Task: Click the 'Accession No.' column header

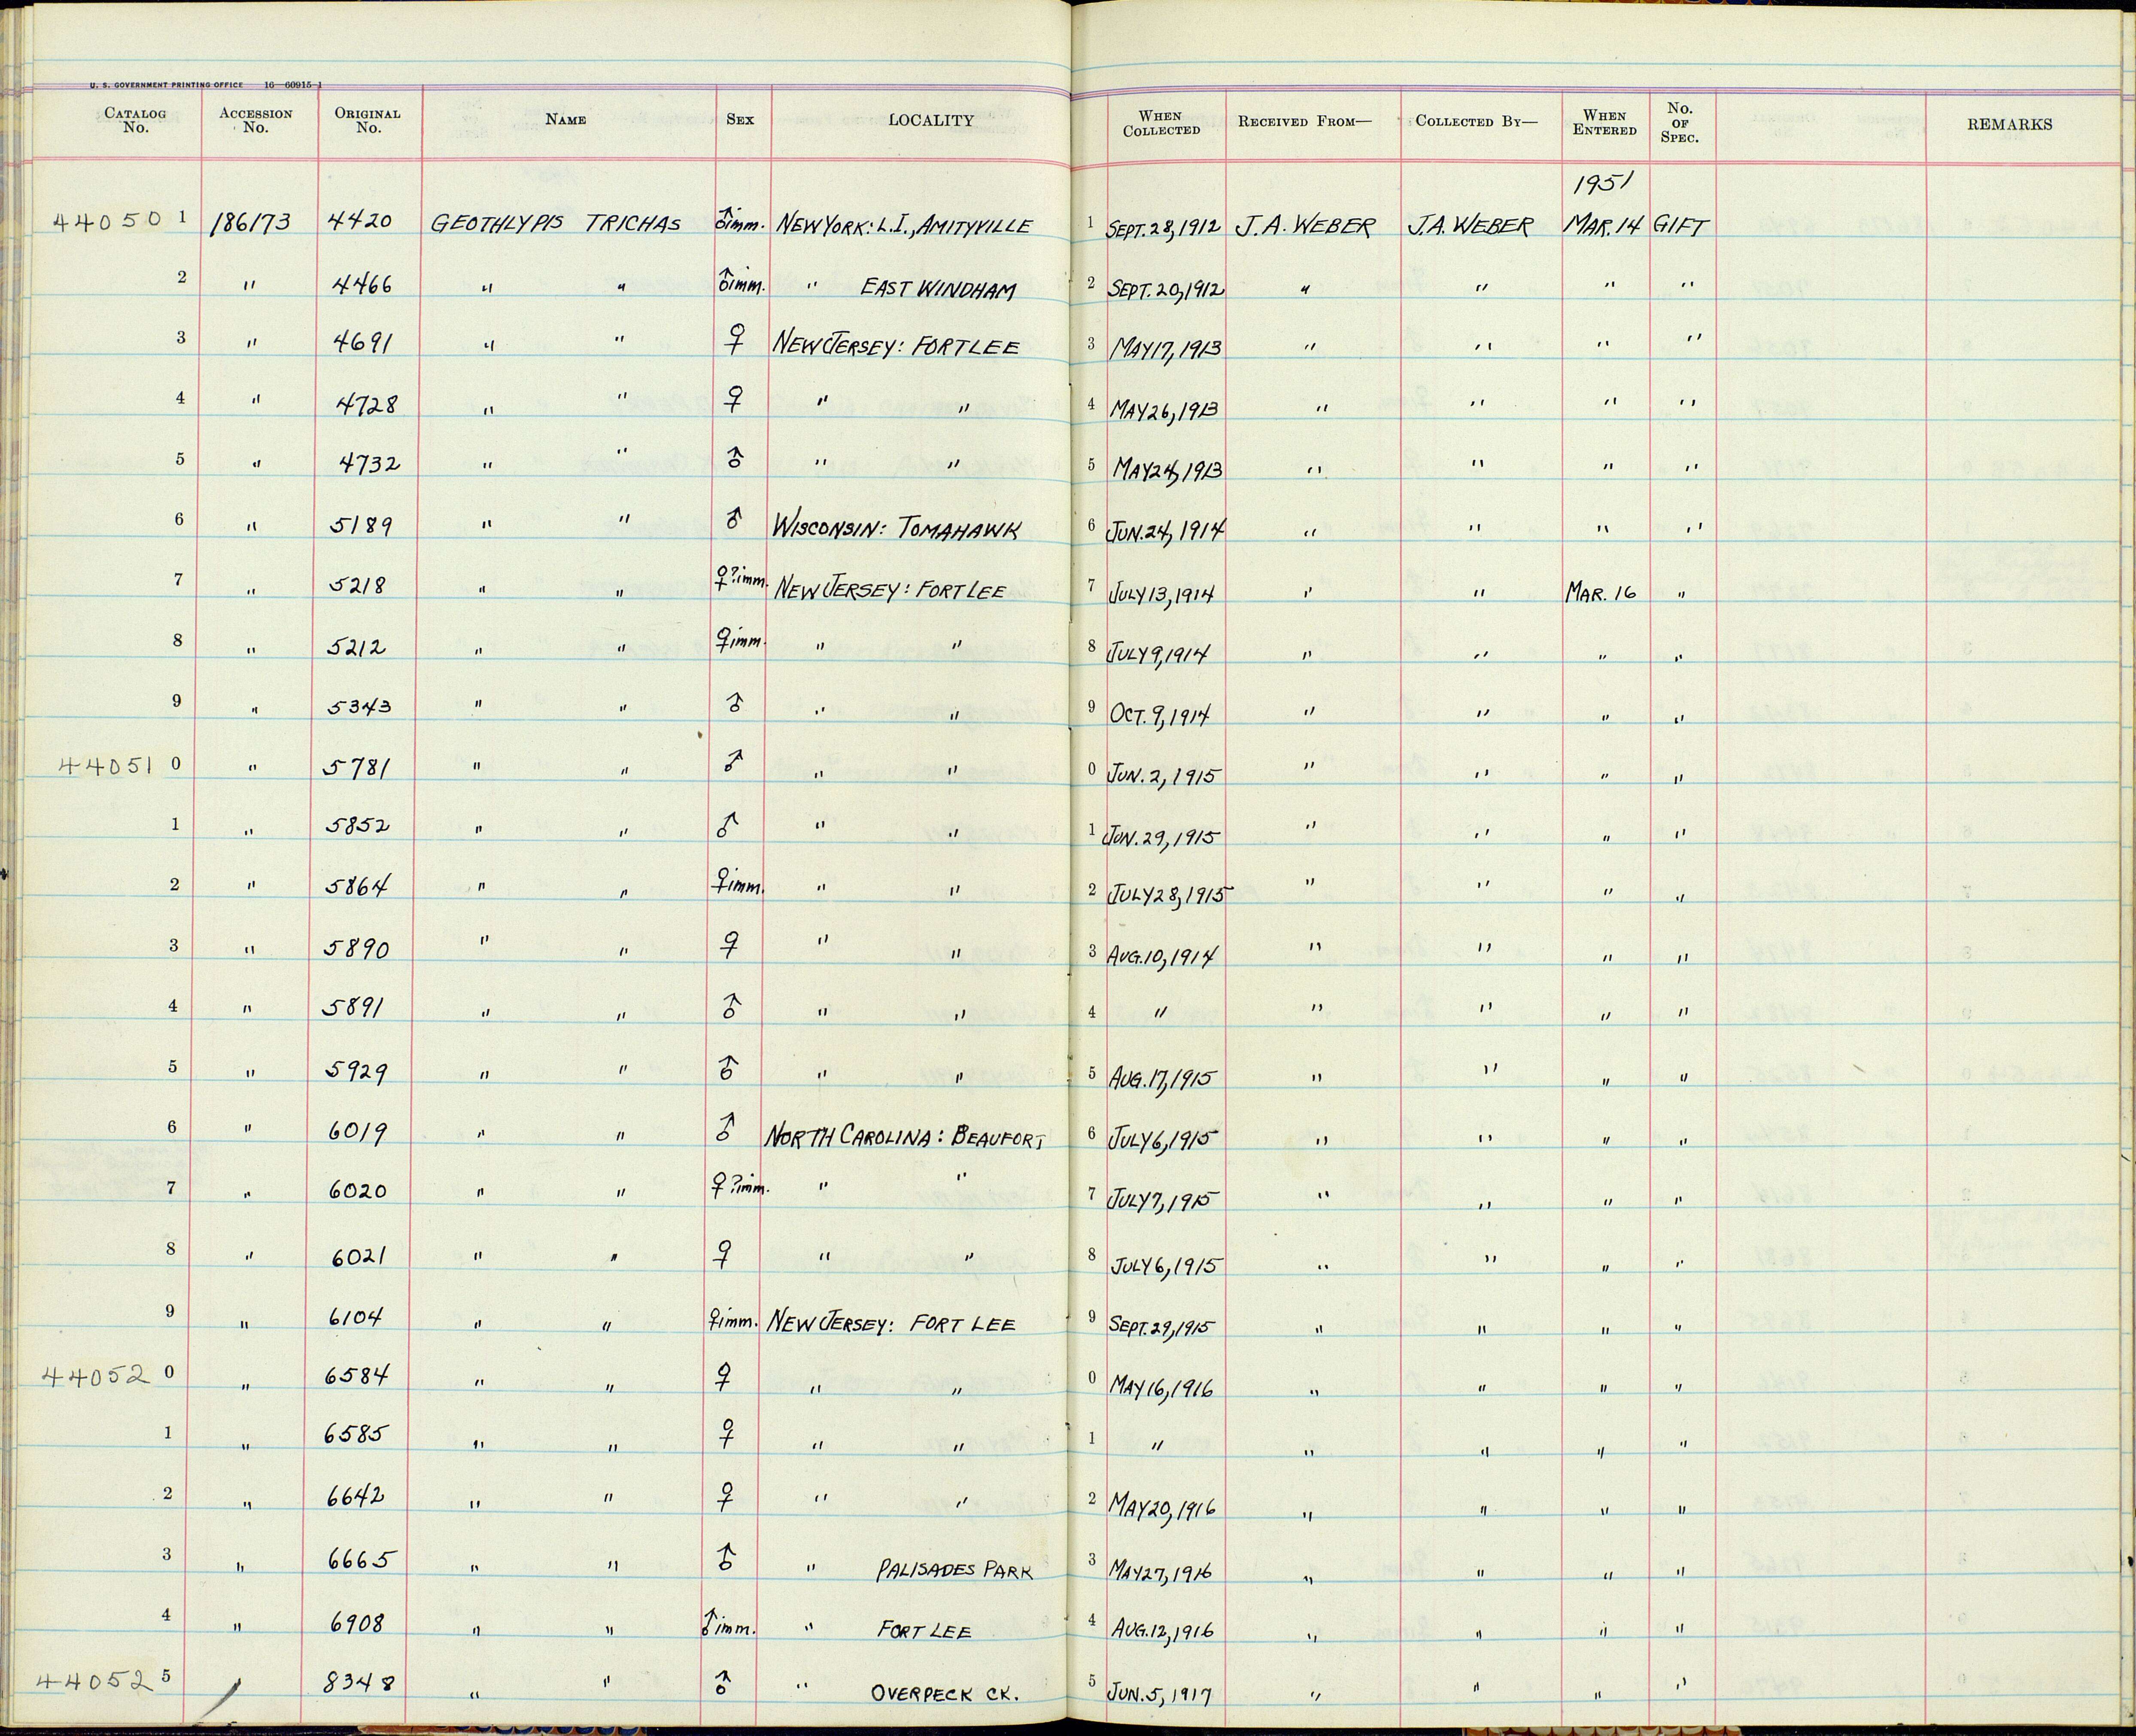Action: pos(256,121)
